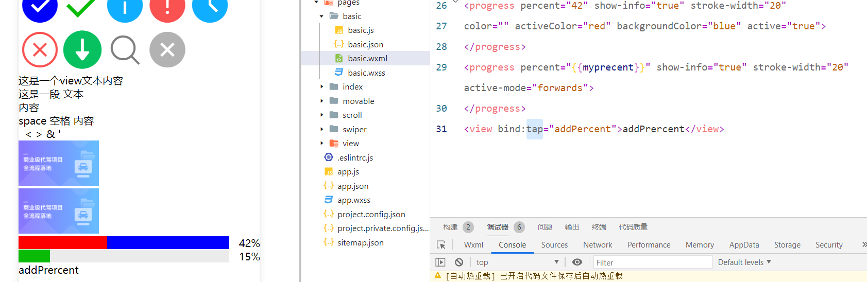This screenshot has width=867, height=282.
Task: Click the red cancel circle icon
Action: coord(40,50)
